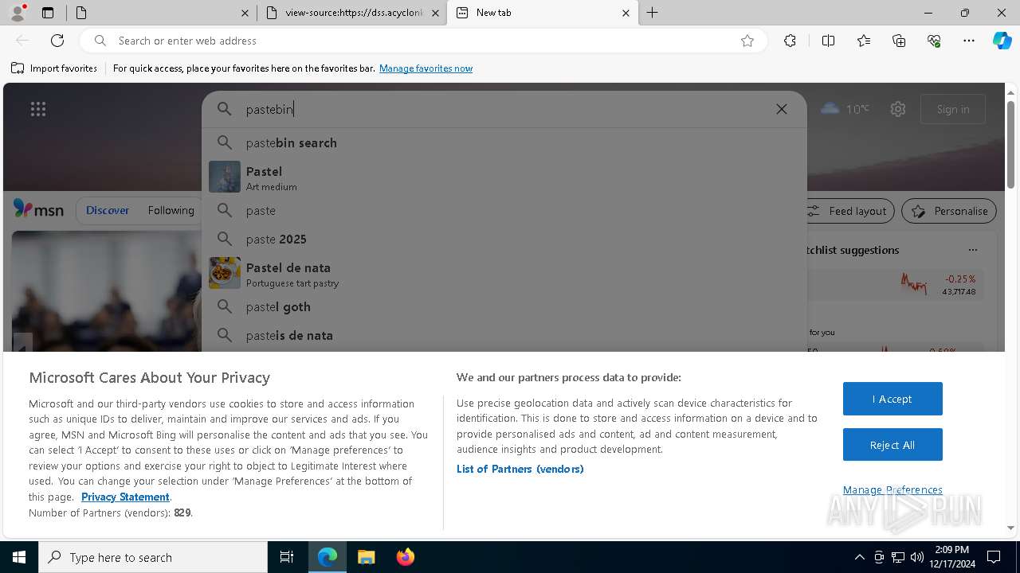The width and height of the screenshot is (1020, 573).
Task: Open the MSN apps grid launcher
Action: tap(38, 109)
